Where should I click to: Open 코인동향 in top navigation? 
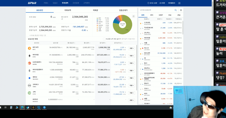tap(76, 3)
